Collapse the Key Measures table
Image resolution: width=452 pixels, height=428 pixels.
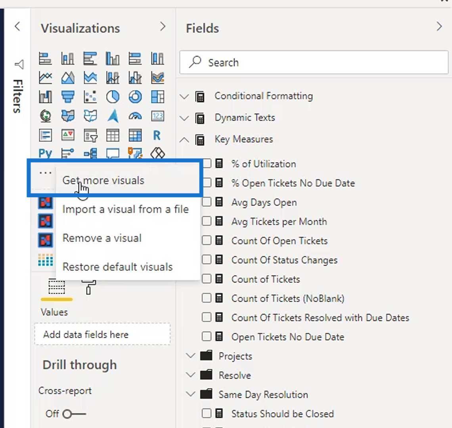point(184,140)
